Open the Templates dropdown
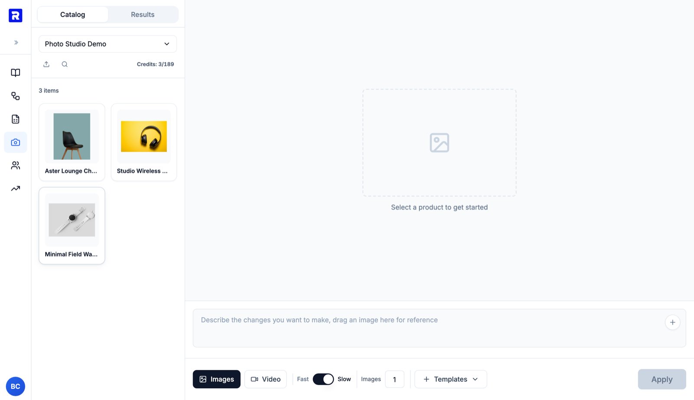This screenshot has width=694, height=400. [451, 379]
